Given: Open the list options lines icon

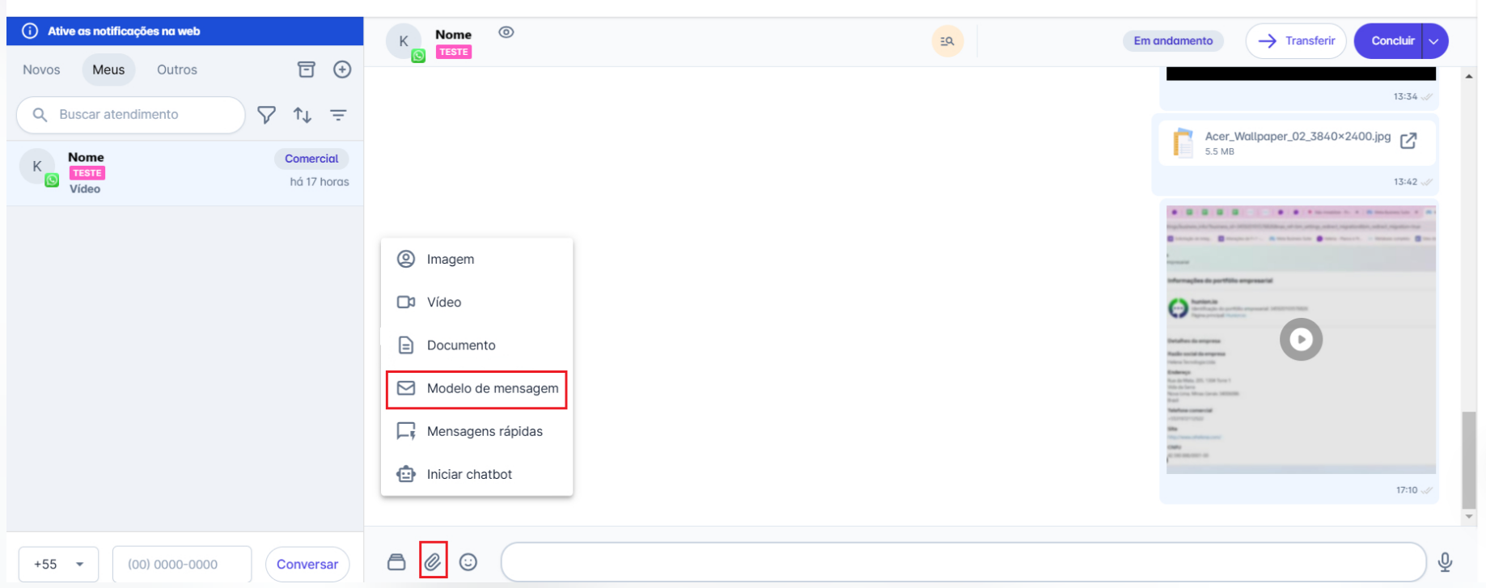Looking at the screenshot, I should [x=338, y=115].
